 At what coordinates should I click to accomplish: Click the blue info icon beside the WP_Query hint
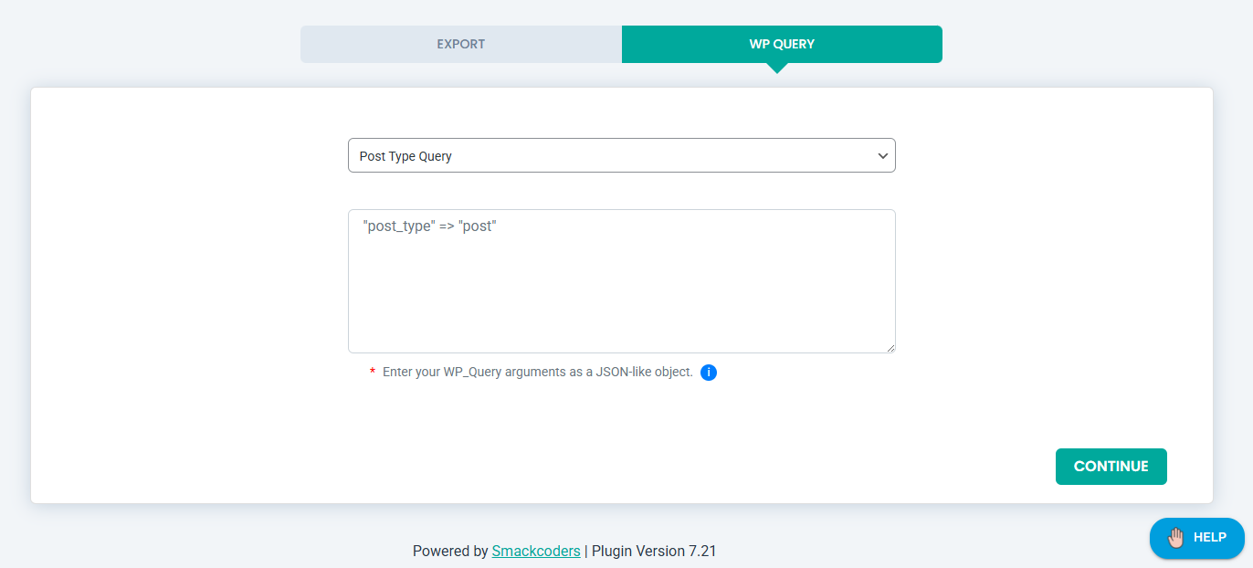(x=709, y=372)
